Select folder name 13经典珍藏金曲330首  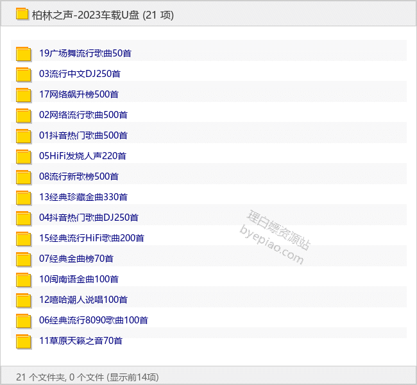(x=83, y=197)
